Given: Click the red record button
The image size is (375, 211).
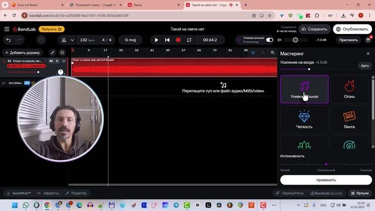Looking at the screenshot, I should 178,40.
